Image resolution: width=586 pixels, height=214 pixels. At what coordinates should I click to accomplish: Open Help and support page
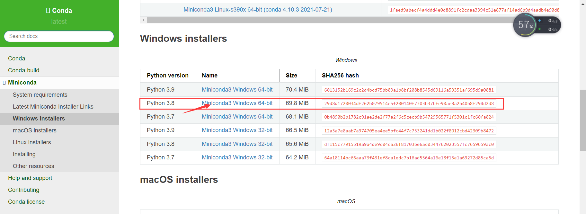point(30,178)
